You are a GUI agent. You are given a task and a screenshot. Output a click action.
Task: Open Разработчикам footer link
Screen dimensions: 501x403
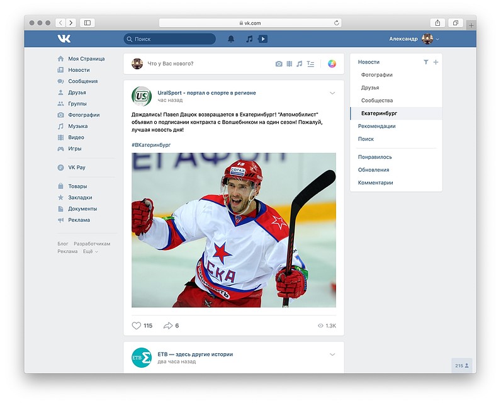tap(92, 244)
